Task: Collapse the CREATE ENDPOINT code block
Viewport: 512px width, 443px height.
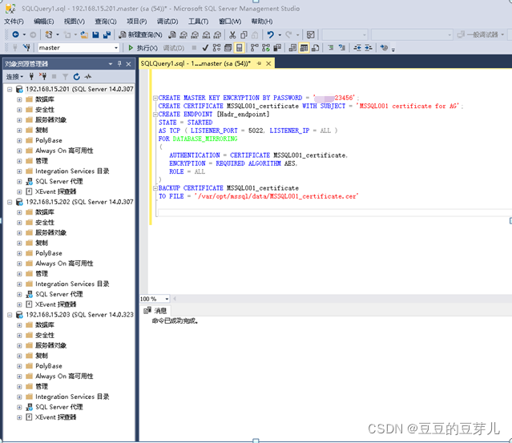Action: point(155,115)
